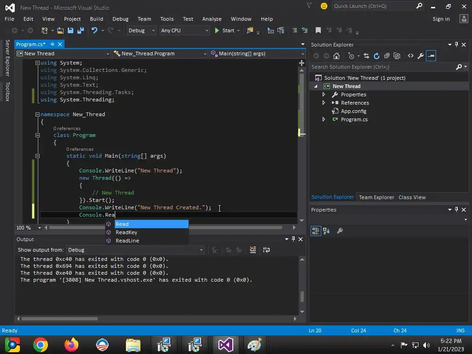Click the toolbar bookmark toggle icon
Screen dimensions: 472x354
(x=318, y=30)
